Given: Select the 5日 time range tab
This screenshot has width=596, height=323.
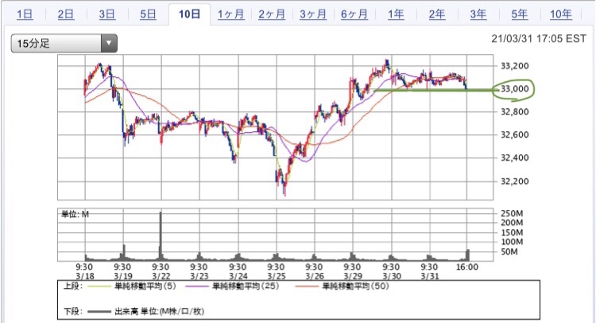Looking at the screenshot, I should click(149, 14).
